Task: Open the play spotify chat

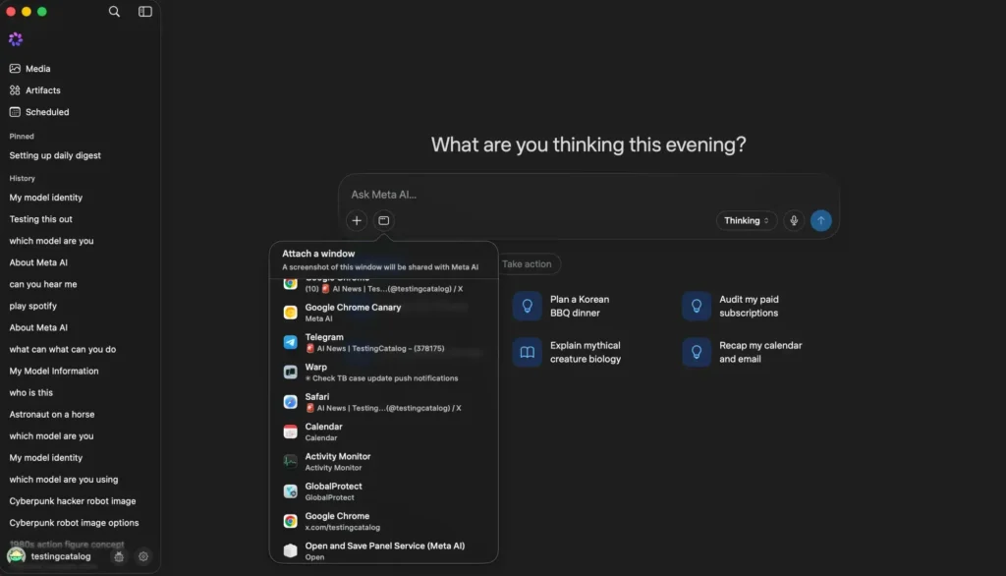Action: pos(32,307)
